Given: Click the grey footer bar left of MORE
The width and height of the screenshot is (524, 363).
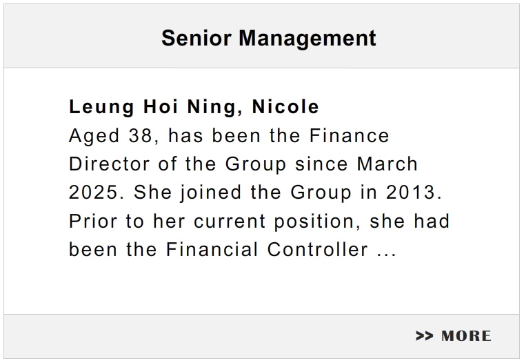Looking at the screenshot, I should pyautogui.click(x=208, y=336).
